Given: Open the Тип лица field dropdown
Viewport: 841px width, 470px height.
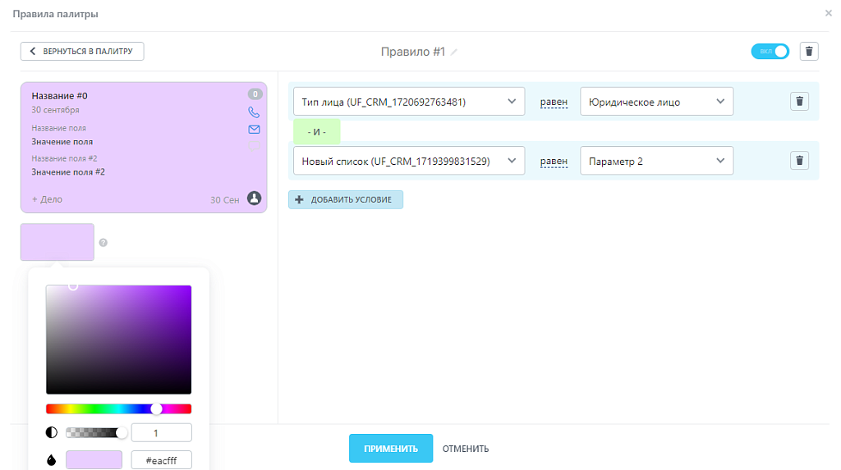Looking at the screenshot, I should pyautogui.click(x=408, y=102).
